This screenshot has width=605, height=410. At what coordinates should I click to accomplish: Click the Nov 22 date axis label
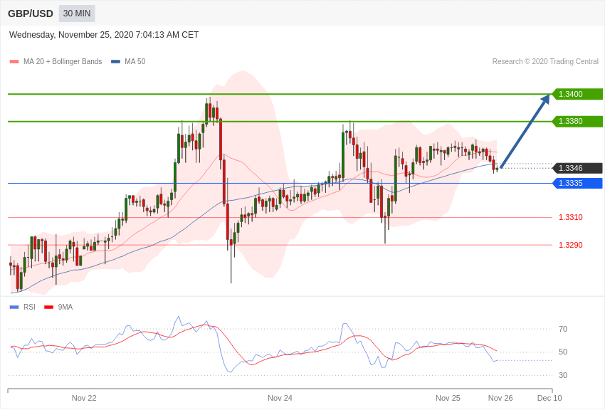click(84, 398)
